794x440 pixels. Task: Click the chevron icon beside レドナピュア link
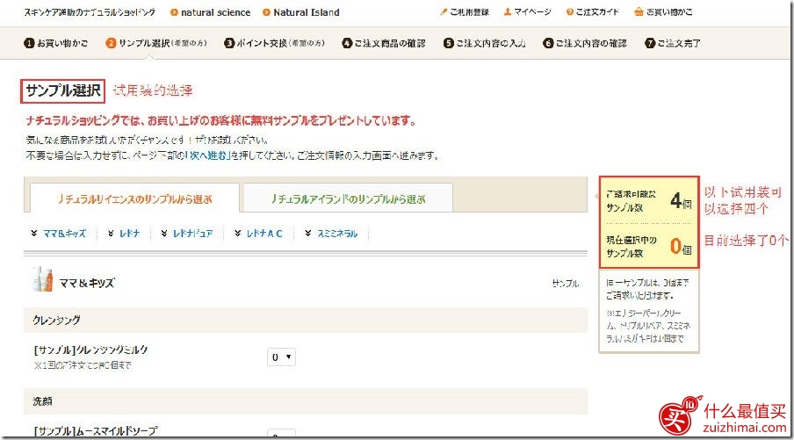point(164,233)
